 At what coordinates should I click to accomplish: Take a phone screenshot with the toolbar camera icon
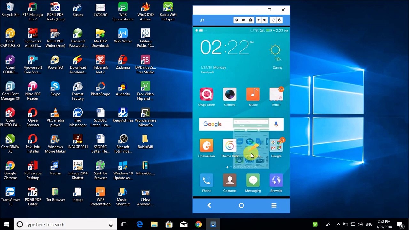pos(251,20)
